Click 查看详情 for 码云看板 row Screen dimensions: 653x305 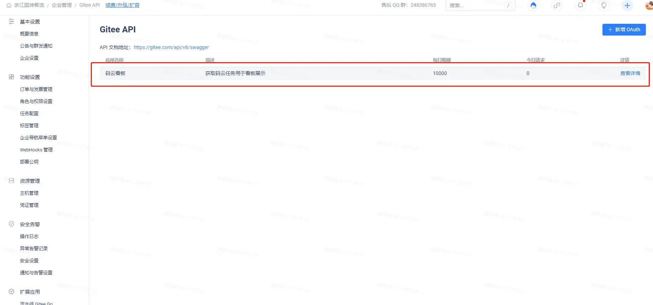point(630,73)
